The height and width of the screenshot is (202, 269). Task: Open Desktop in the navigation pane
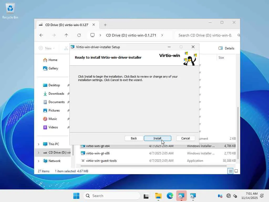point(54,85)
